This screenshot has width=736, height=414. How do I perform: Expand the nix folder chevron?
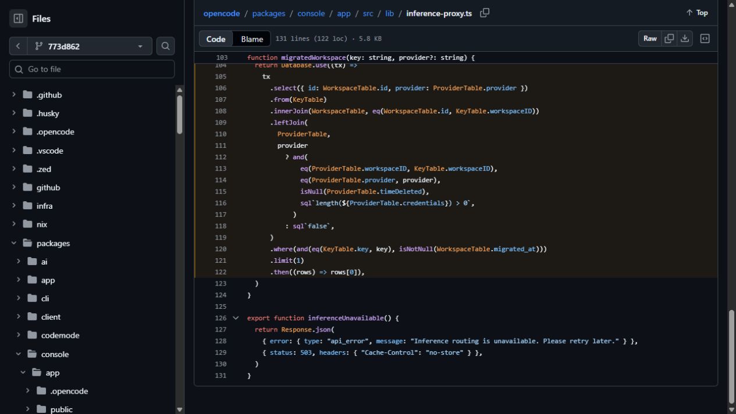(14, 224)
